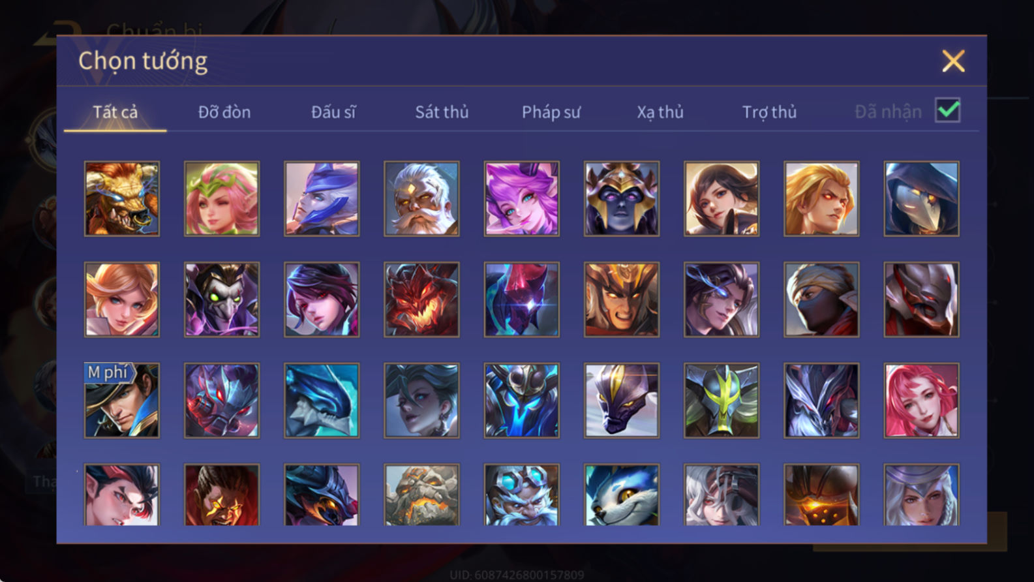Pick the white-bearded old man hero
This screenshot has width=1034, height=582.
pyautogui.click(x=421, y=198)
